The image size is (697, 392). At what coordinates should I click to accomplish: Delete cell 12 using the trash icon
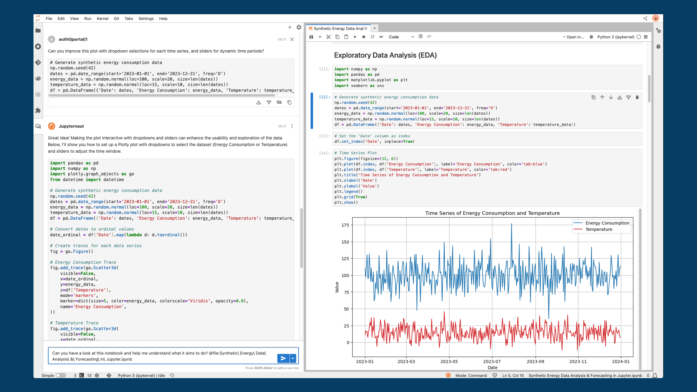(x=637, y=97)
